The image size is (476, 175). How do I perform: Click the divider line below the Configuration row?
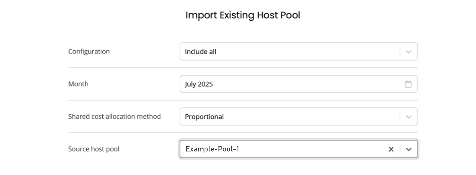(x=243, y=68)
